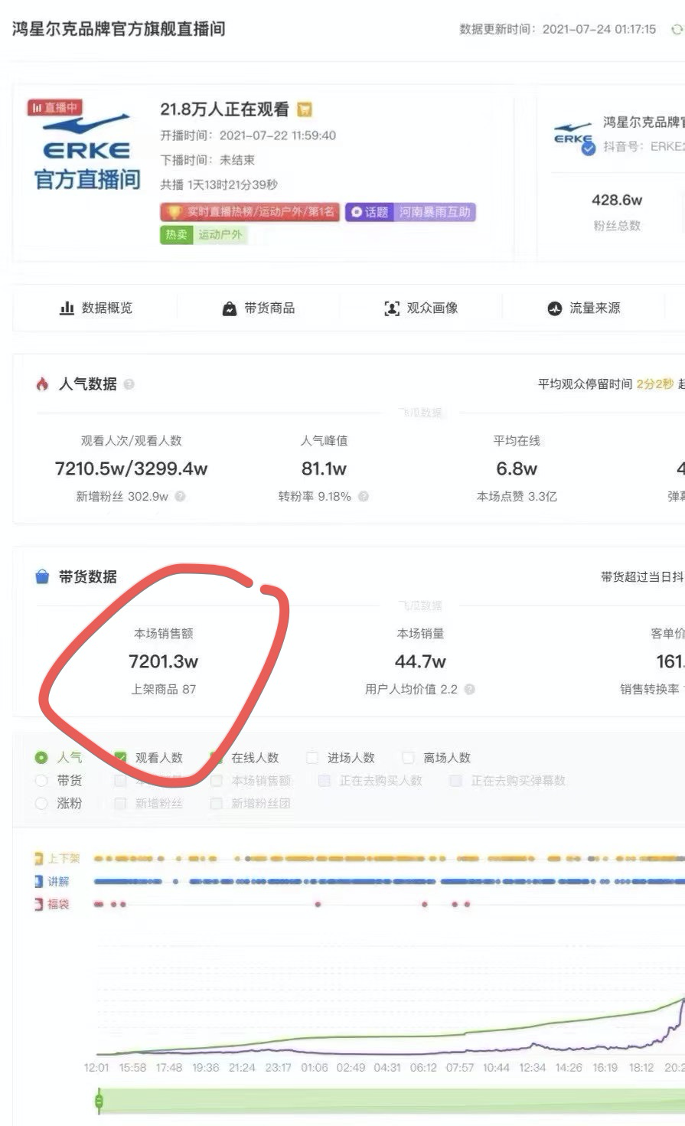Screen dimensions: 685x1126
Task: Click the help icon beside 新增粉丝 302.9w
Action: point(180,496)
